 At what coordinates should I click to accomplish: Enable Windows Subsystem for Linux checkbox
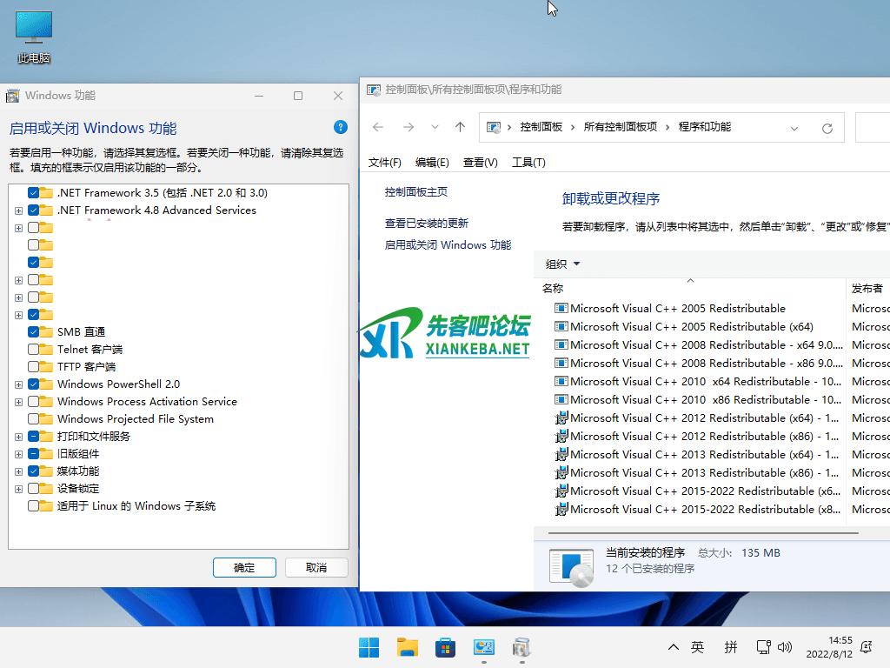tap(34, 505)
